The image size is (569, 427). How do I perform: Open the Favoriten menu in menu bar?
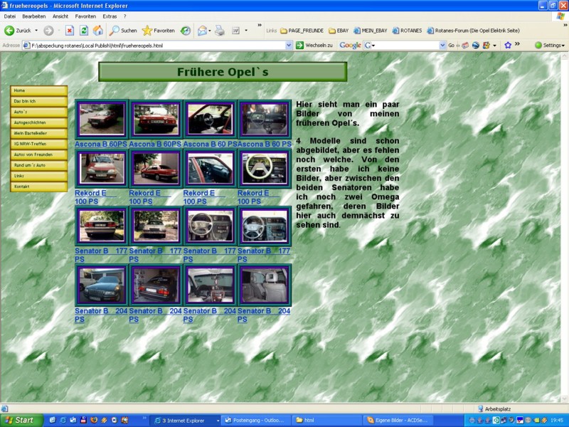(x=85, y=16)
